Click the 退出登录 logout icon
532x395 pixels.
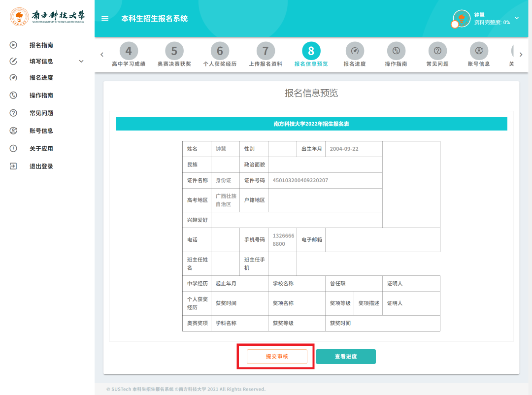pos(13,166)
